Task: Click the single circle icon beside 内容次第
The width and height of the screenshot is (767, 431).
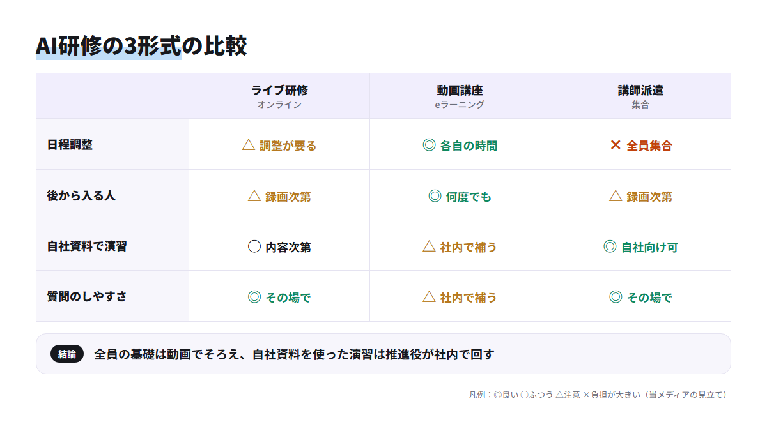Action: (254, 246)
